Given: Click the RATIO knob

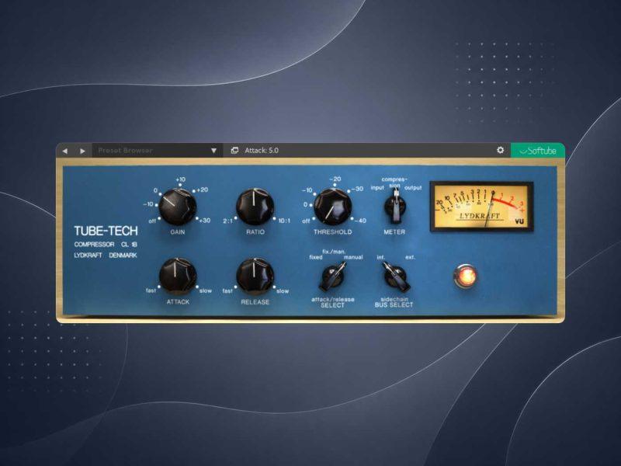Looking at the screenshot, I should [255, 207].
